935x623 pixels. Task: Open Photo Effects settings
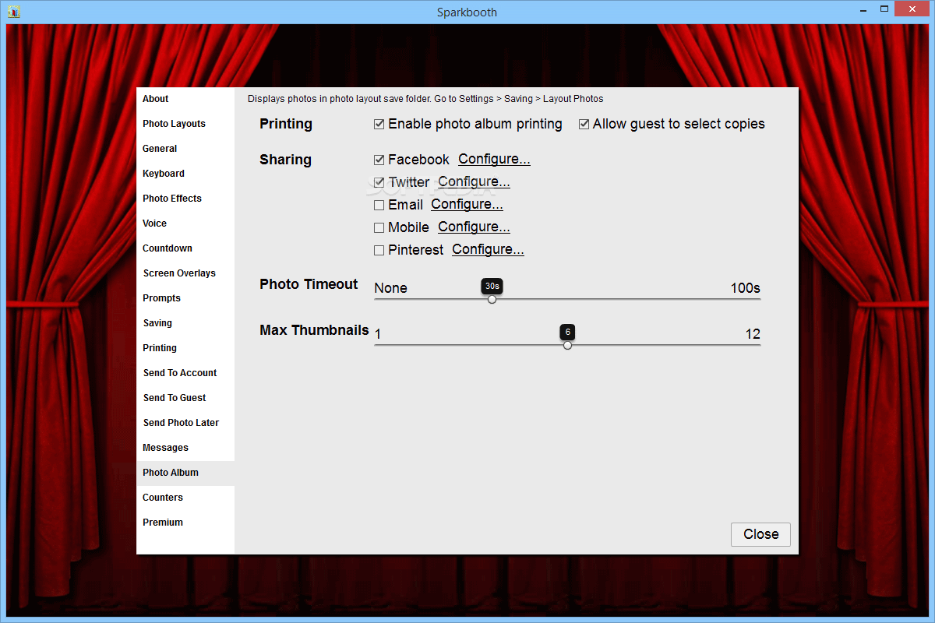click(x=185, y=199)
